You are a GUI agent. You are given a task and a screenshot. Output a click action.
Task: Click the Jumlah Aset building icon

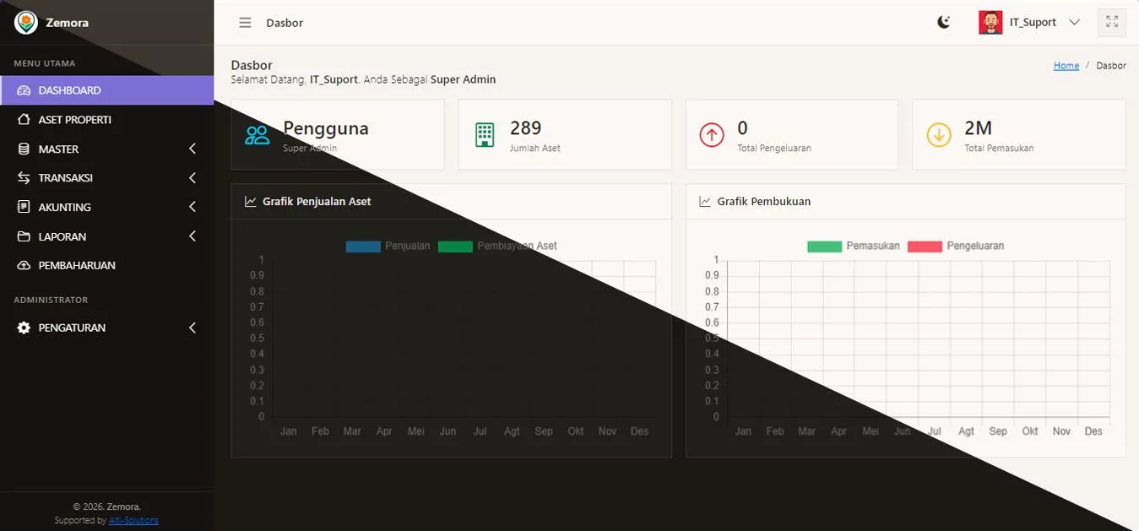coord(485,135)
